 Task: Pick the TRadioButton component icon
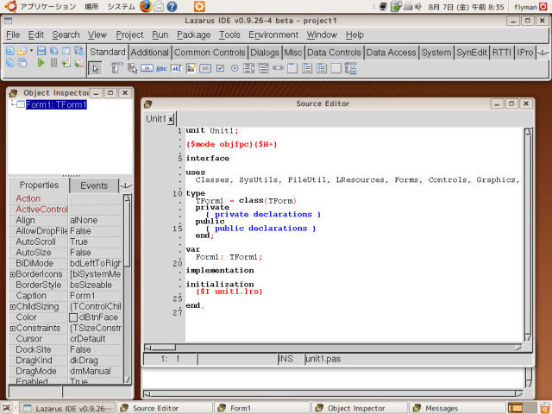coord(235,68)
